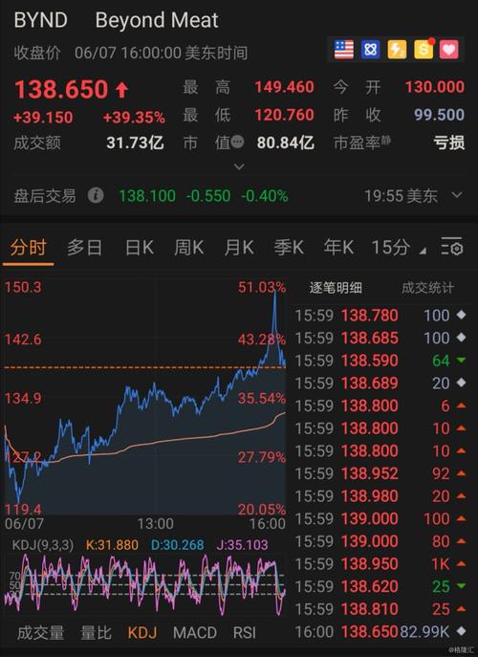478x657 pixels.
Task: Tap the trade row priced 138.950
Action: [x=380, y=564]
